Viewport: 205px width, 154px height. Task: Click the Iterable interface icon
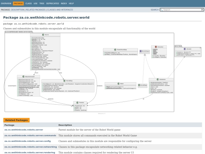click(x=185, y=49)
